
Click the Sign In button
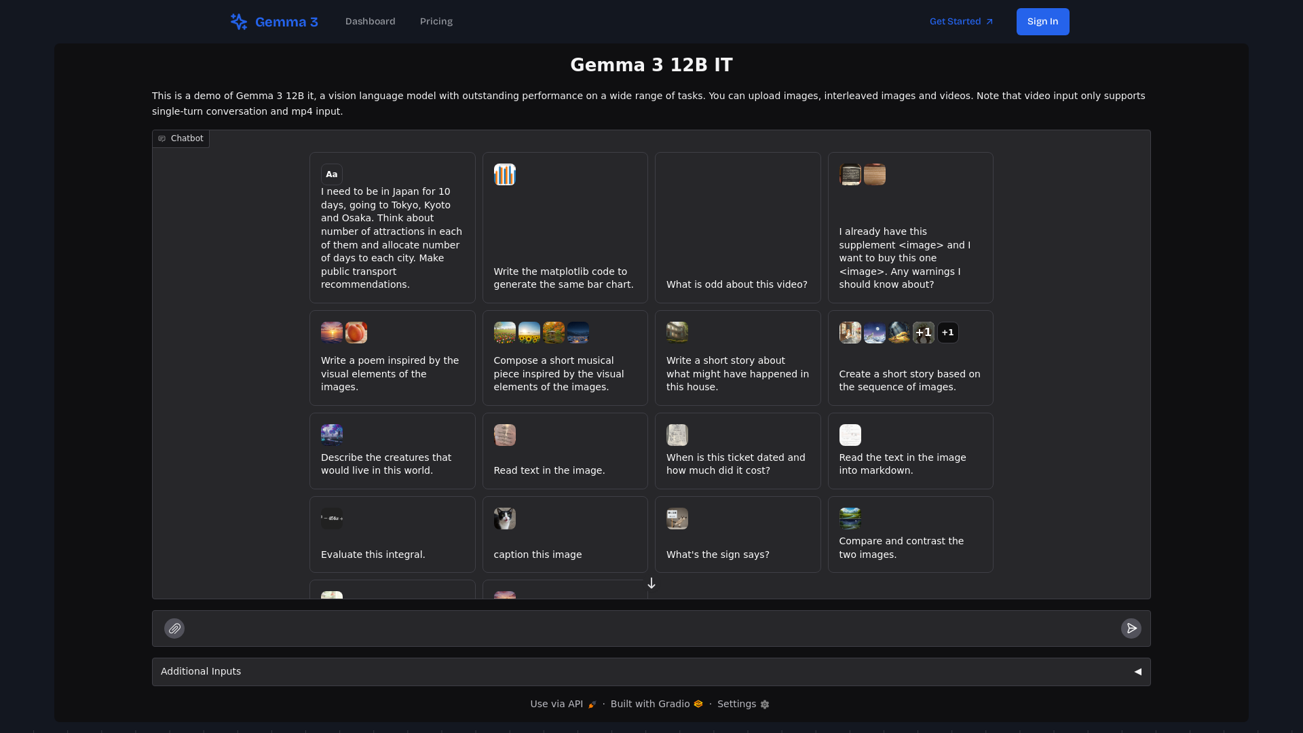[x=1042, y=22]
